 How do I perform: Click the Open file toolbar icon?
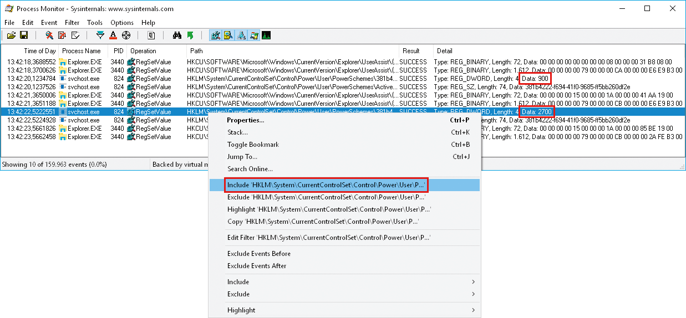pos(11,35)
